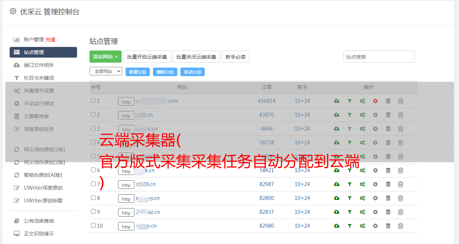Open database icon for site row 1
Viewport: 459px width, 244px height.
click(x=388, y=101)
